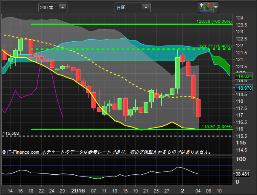Open the 日間 timeframe dropdown
The height and width of the screenshot is (195, 257).
132,8
